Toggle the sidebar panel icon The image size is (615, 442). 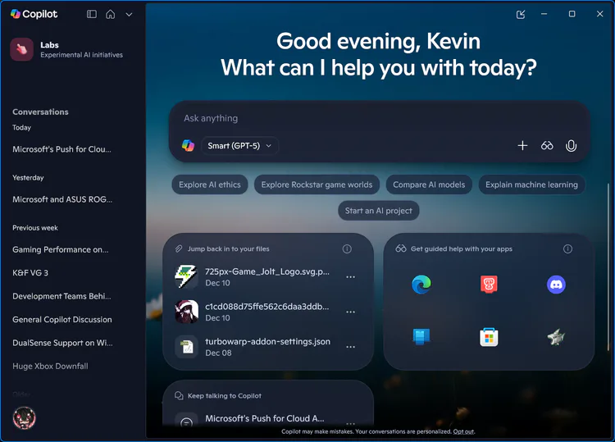[x=91, y=14]
